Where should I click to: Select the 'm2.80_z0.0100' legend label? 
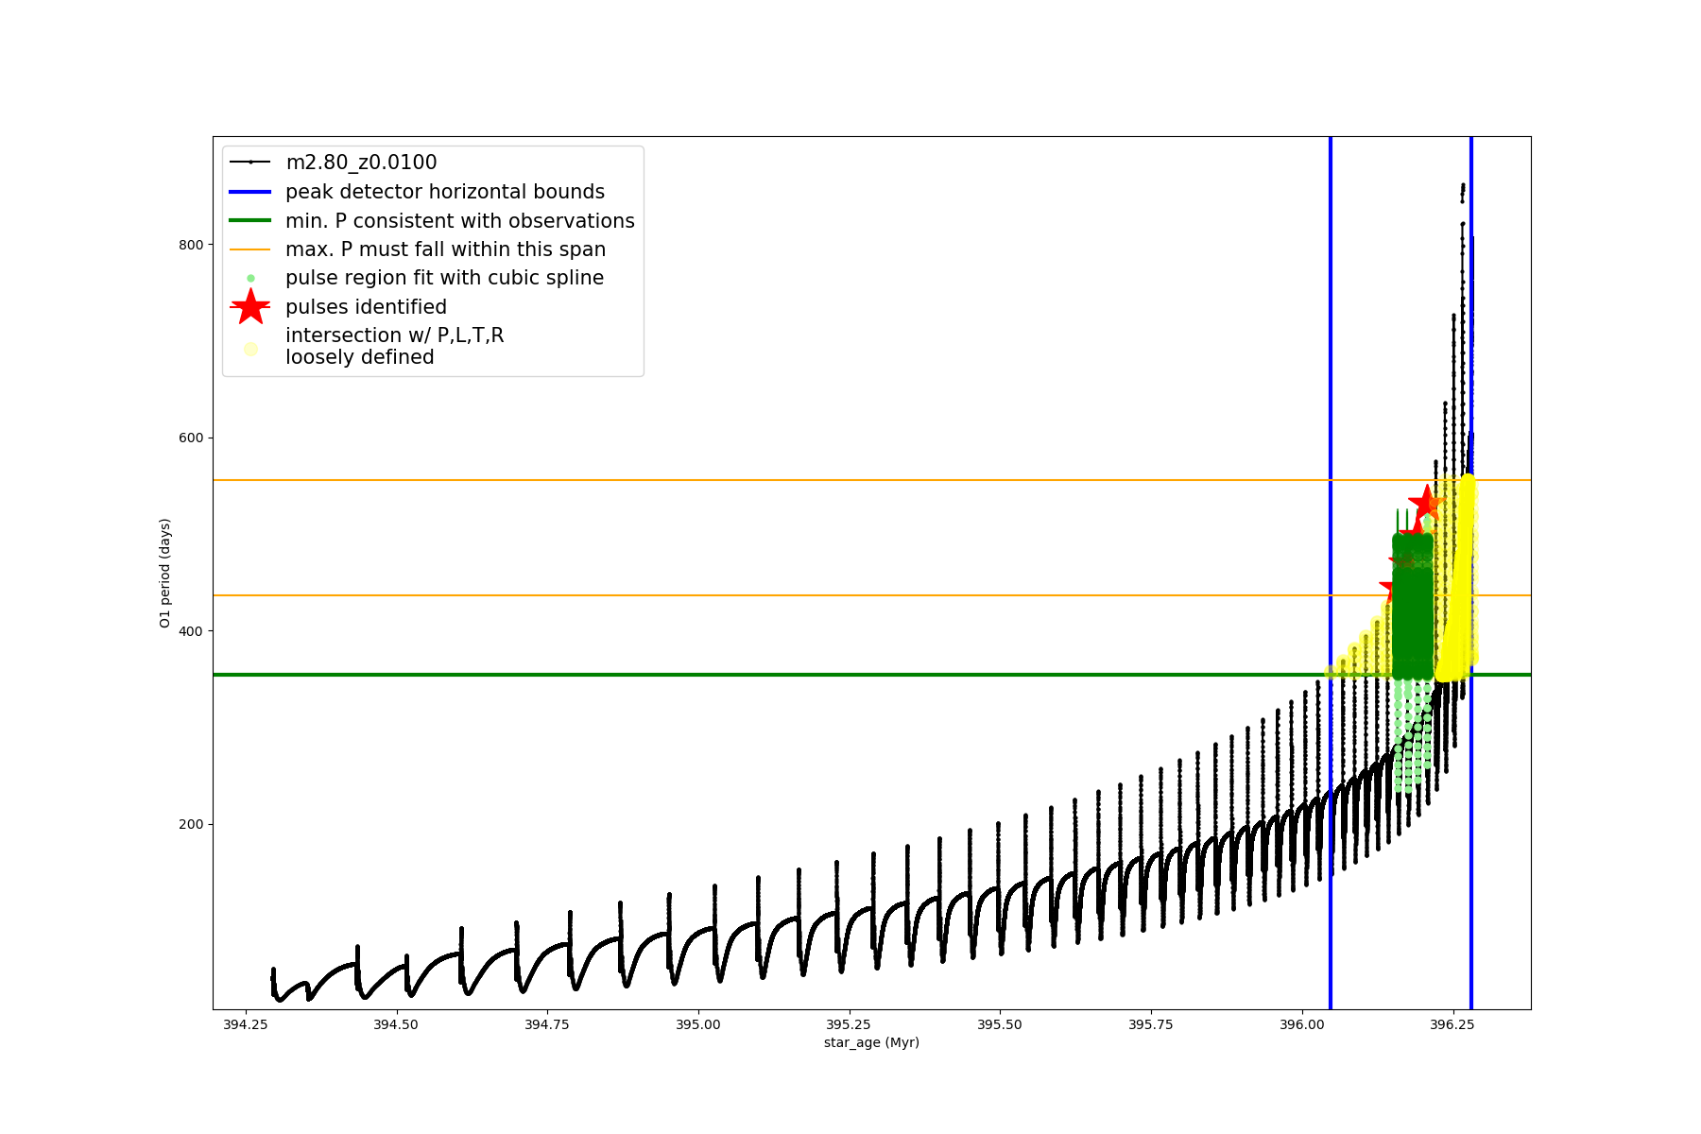[x=361, y=163]
